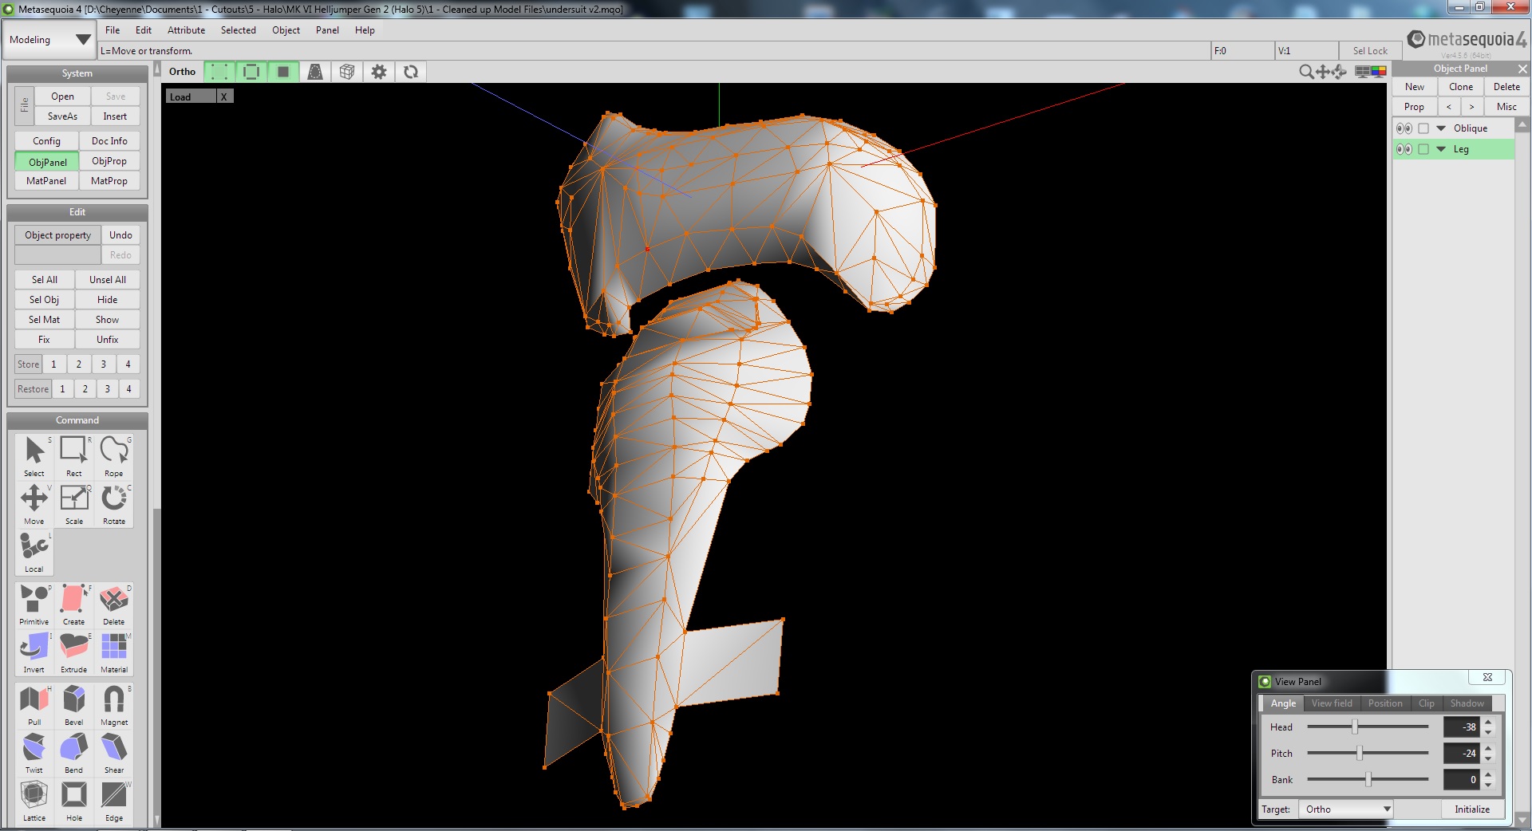The width and height of the screenshot is (1532, 831).
Task: Pick the Move command
Action: tap(34, 504)
